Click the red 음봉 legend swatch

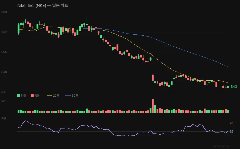(x=32, y=96)
